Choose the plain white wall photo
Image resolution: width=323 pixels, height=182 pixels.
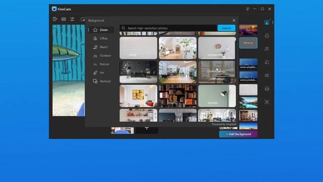[x=138, y=48]
